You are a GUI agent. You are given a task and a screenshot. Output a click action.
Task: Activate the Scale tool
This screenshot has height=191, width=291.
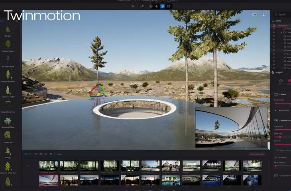point(169,6)
